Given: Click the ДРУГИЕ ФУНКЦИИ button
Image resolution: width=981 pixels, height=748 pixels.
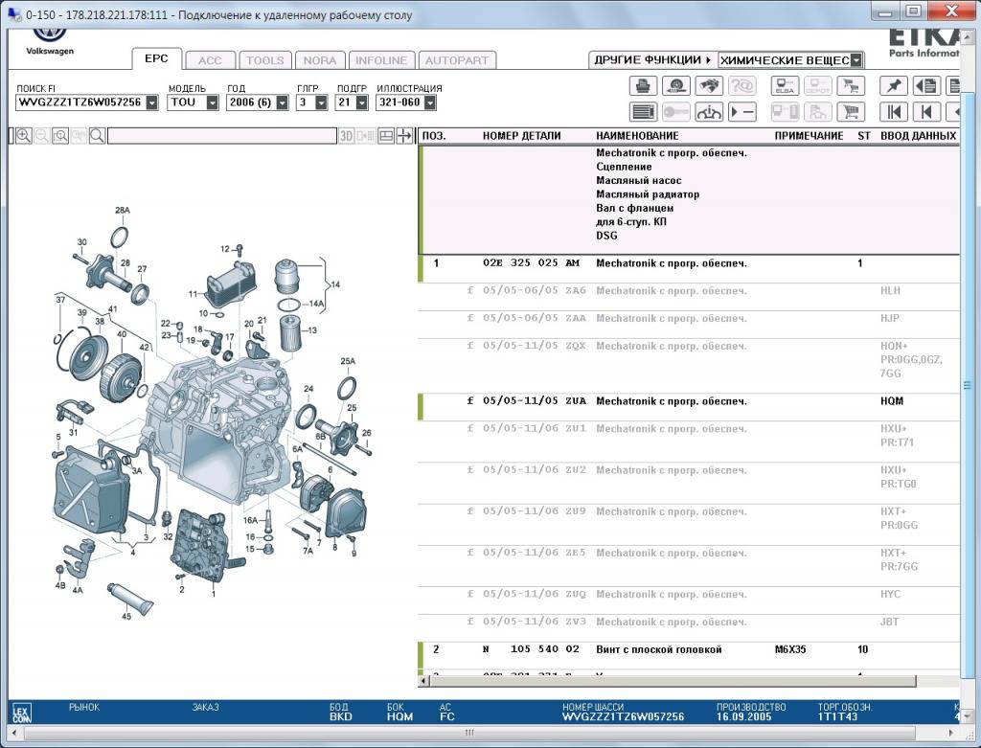Looking at the screenshot, I should coord(652,60).
